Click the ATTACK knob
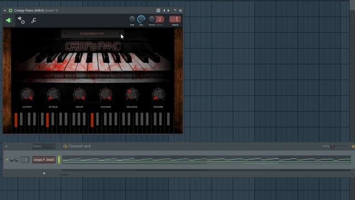 53,94
